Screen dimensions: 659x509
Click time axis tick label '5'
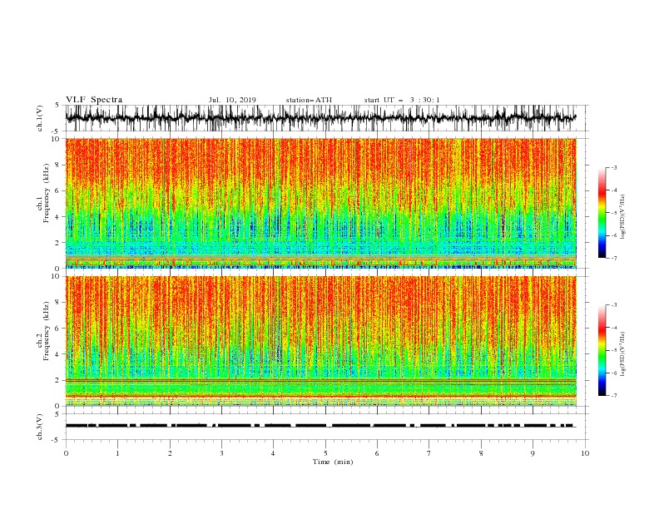(325, 453)
